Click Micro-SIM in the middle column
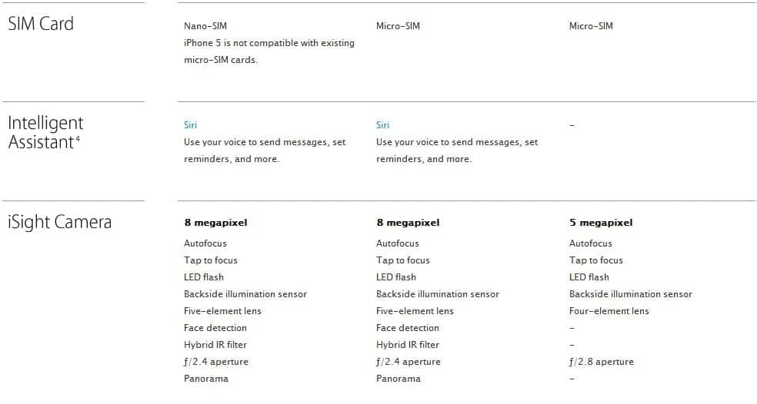The height and width of the screenshot is (404, 757). [398, 26]
